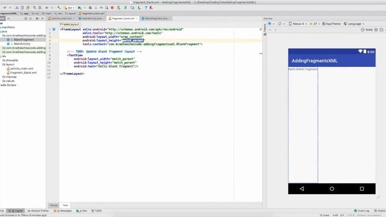Click the Debug bug icon
386x217 pixels.
click(x=90, y=8)
